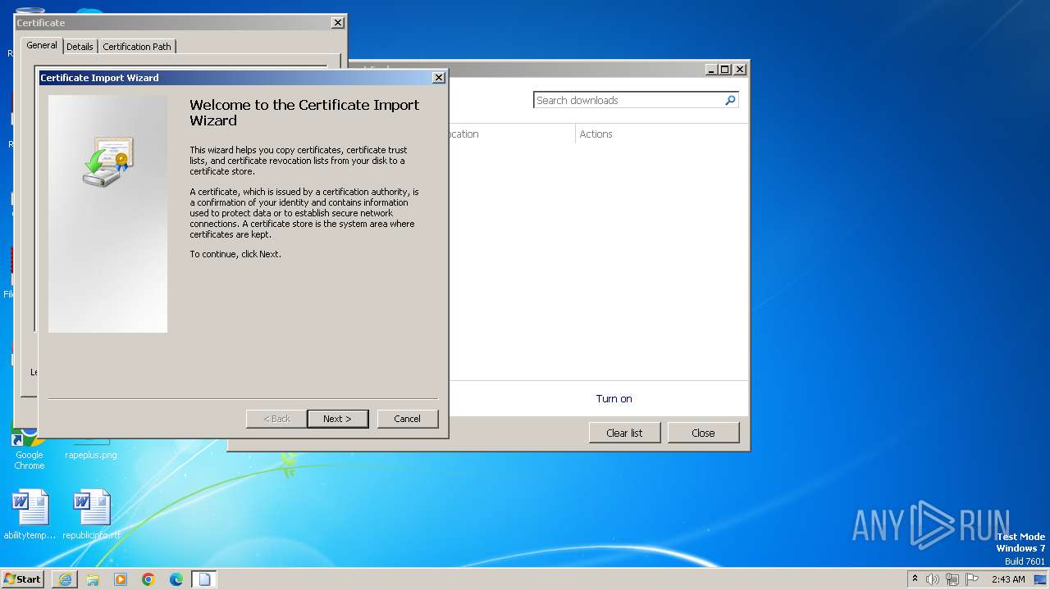Select the republicinfo.rtf desktop document
The height and width of the screenshot is (590, 1050).
[91, 515]
